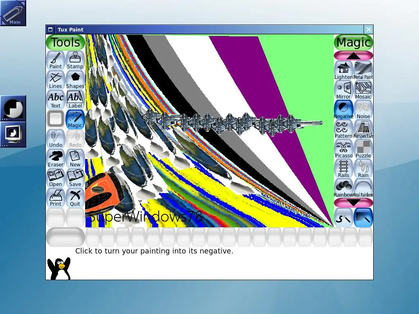Pick the Eraser tool
This screenshot has height=314, width=419.
click(56, 159)
